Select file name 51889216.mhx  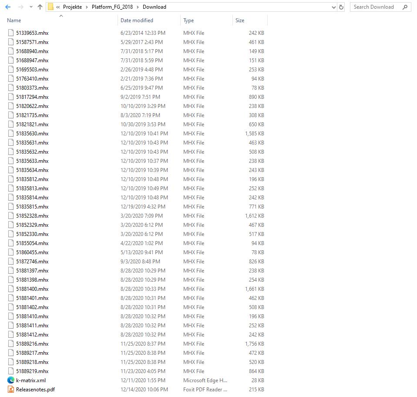32,344
